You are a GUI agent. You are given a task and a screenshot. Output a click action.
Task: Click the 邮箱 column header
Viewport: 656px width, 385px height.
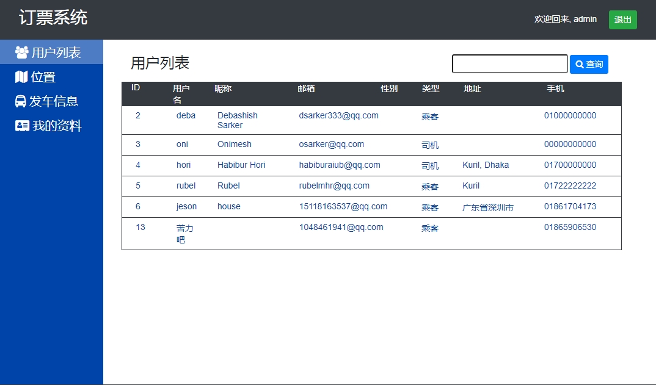coord(306,89)
